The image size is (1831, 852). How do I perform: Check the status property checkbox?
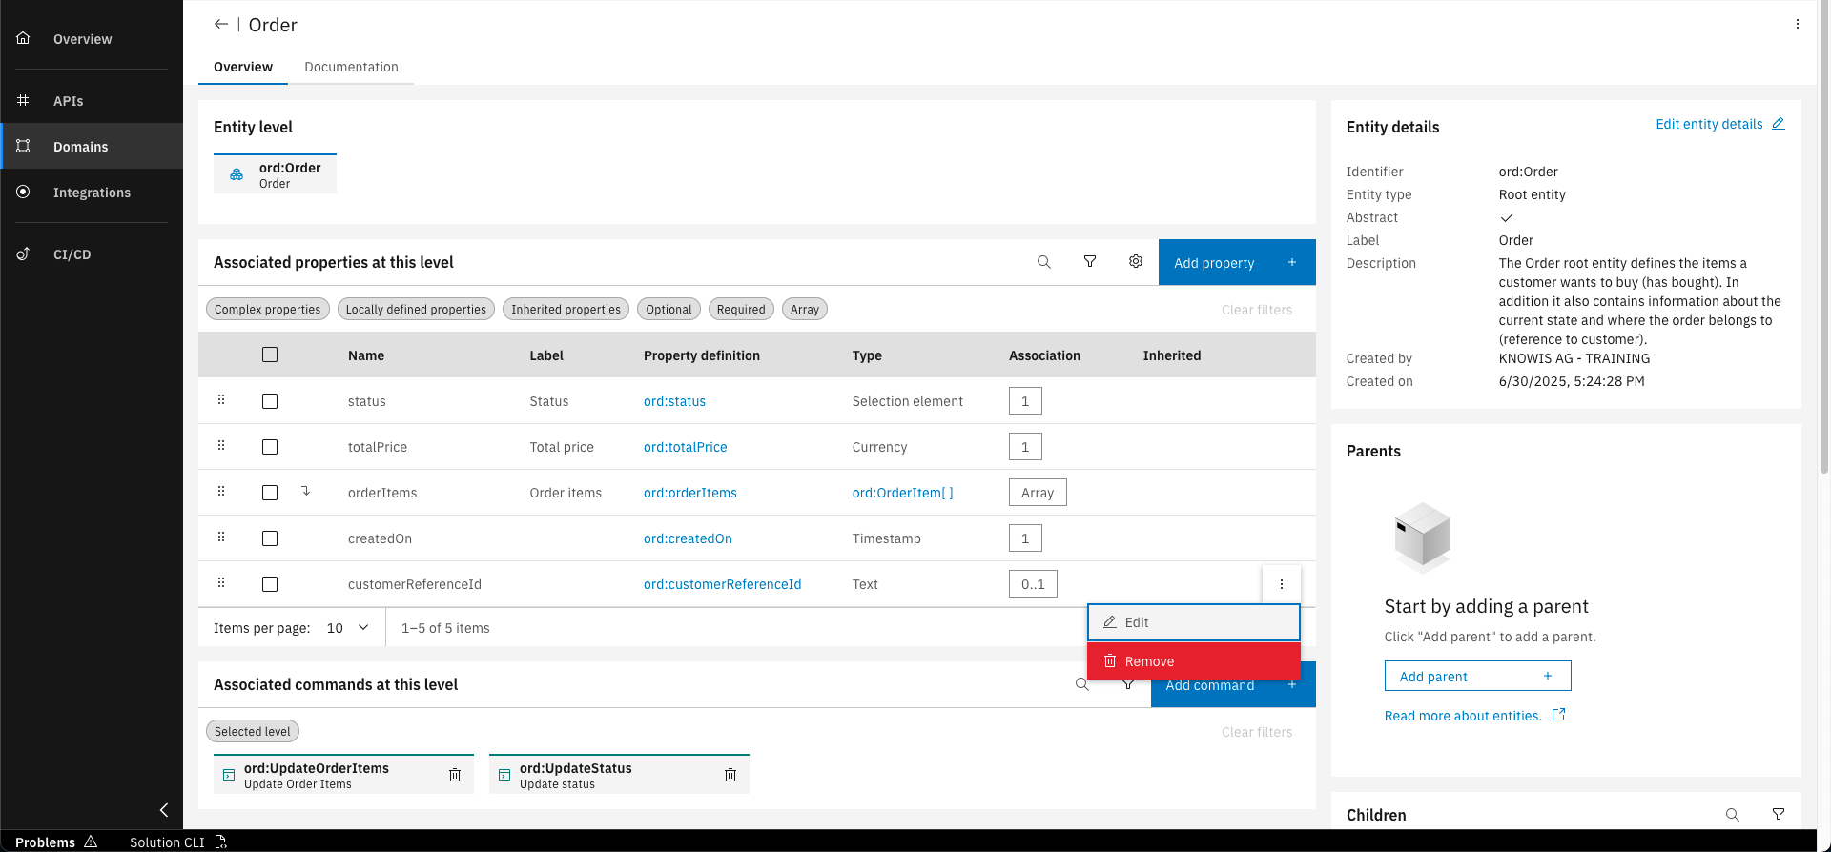point(270,401)
